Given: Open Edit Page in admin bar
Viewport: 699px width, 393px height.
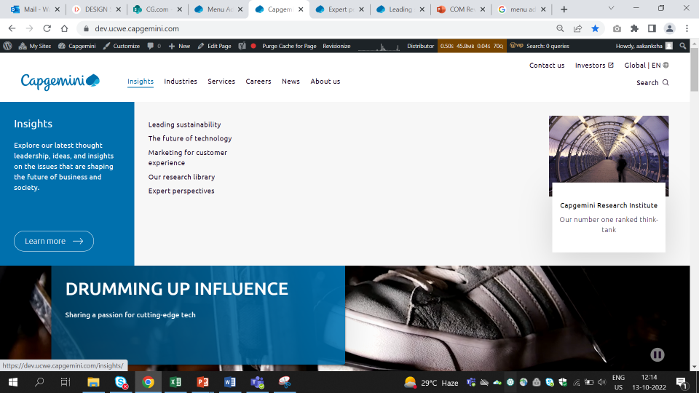Looking at the screenshot, I should pos(214,46).
